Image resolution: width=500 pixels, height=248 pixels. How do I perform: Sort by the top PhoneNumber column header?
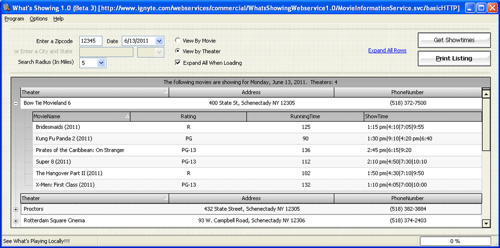click(408, 93)
